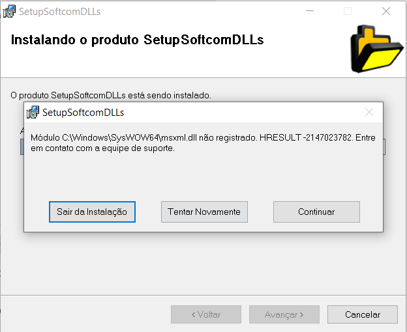Viewport: 407px width, 332px height.
Task: Hit Continuar to ignore the error
Action: click(316, 212)
